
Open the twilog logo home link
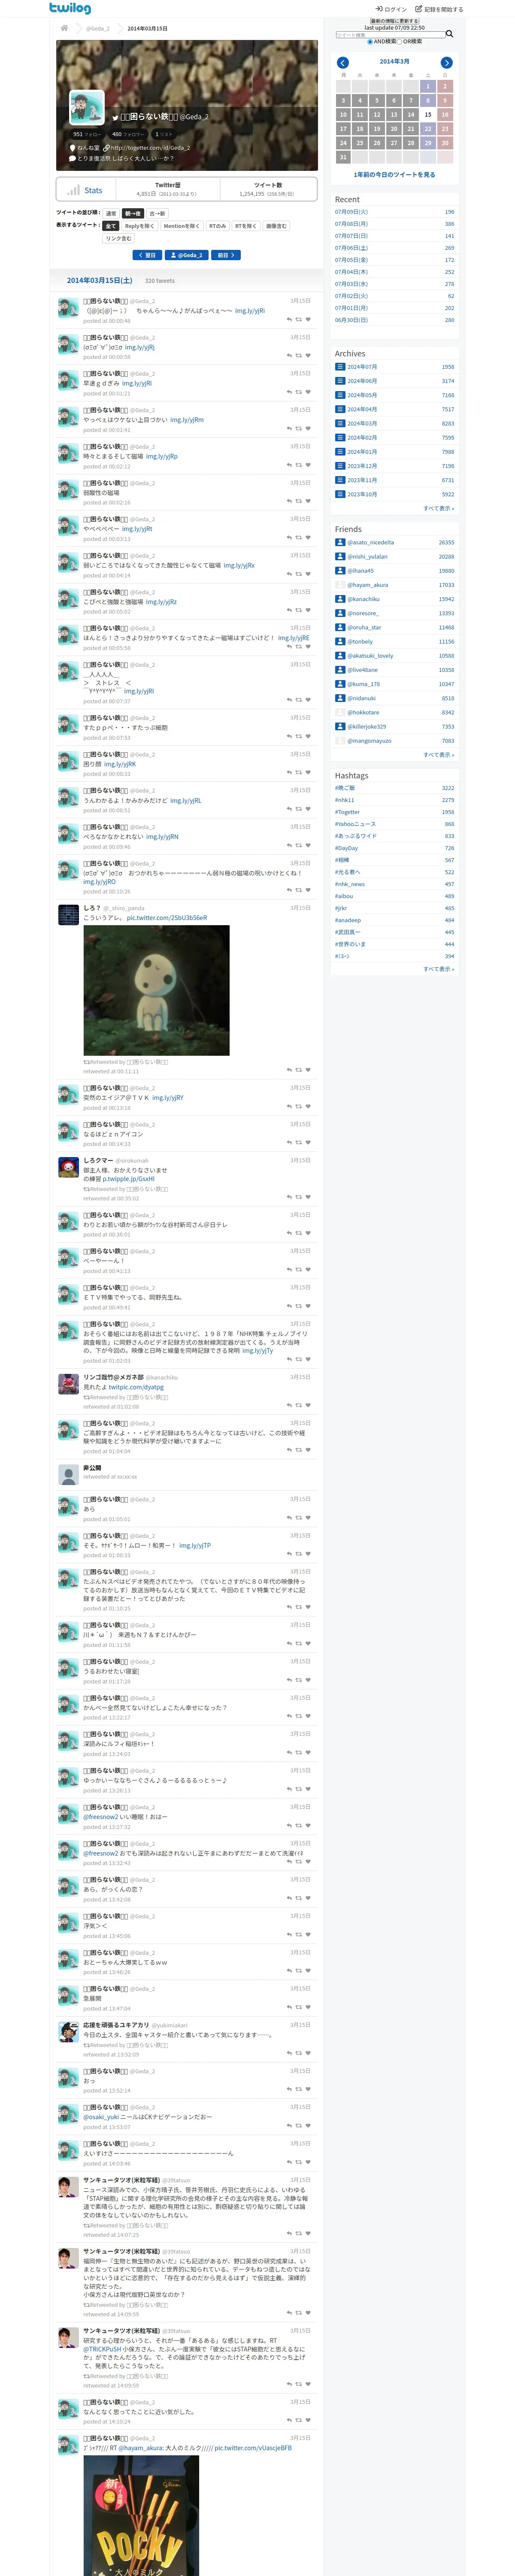(x=70, y=8)
